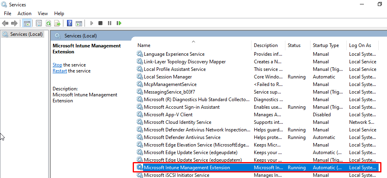Click the Start Service play icon

click(x=92, y=23)
